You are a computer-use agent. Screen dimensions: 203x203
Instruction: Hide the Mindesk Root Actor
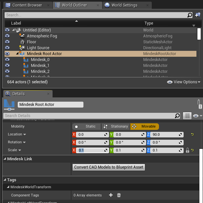point(7,53)
